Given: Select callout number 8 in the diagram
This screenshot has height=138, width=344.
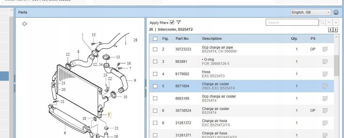Looking at the screenshot, I should pyautogui.click(x=78, y=52).
